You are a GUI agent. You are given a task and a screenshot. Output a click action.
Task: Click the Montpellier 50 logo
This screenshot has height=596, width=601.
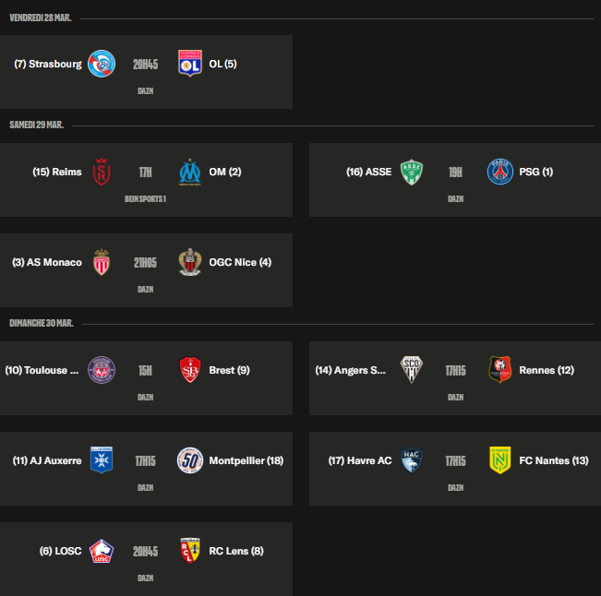coord(189,460)
